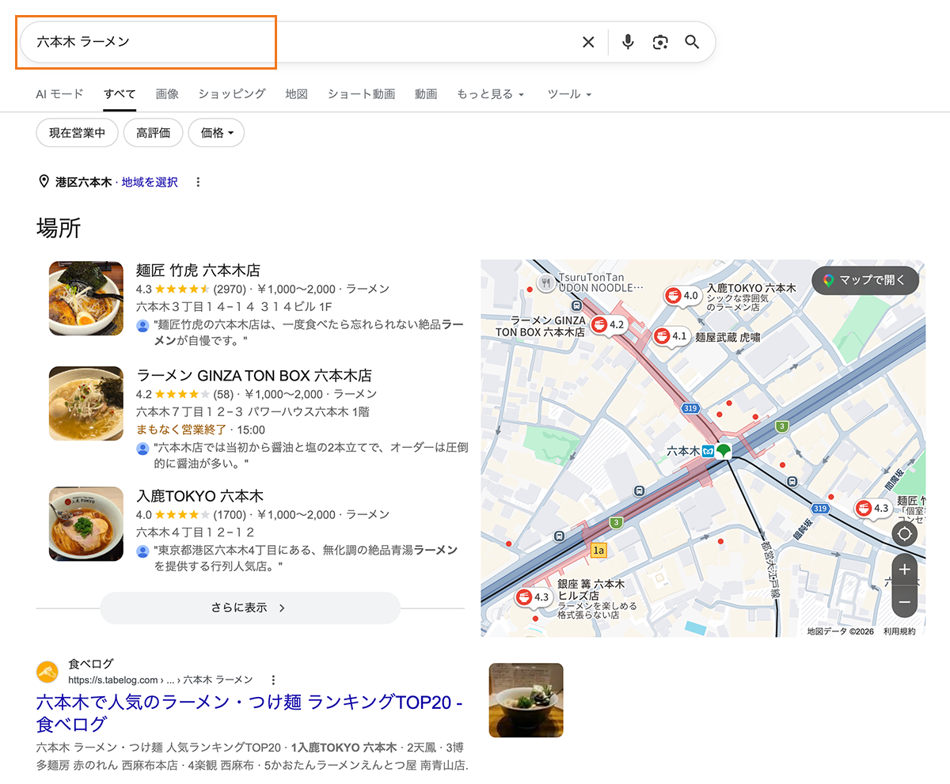950x784 pixels.
Task: Expand the もっと見る menu
Action: (x=491, y=94)
